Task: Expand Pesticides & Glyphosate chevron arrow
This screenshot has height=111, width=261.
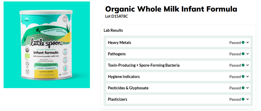Action: pos(247,88)
